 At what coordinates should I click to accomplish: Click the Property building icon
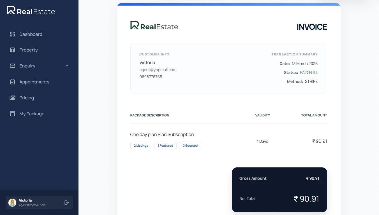pos(12,50)
